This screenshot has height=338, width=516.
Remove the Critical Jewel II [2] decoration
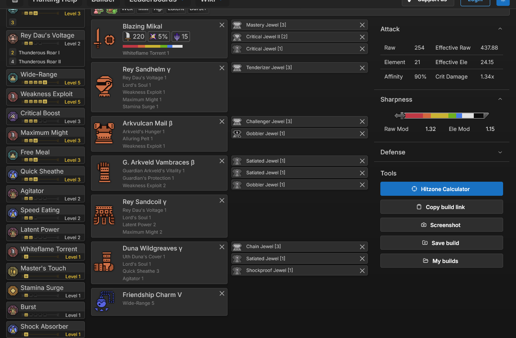coord(362,37)
